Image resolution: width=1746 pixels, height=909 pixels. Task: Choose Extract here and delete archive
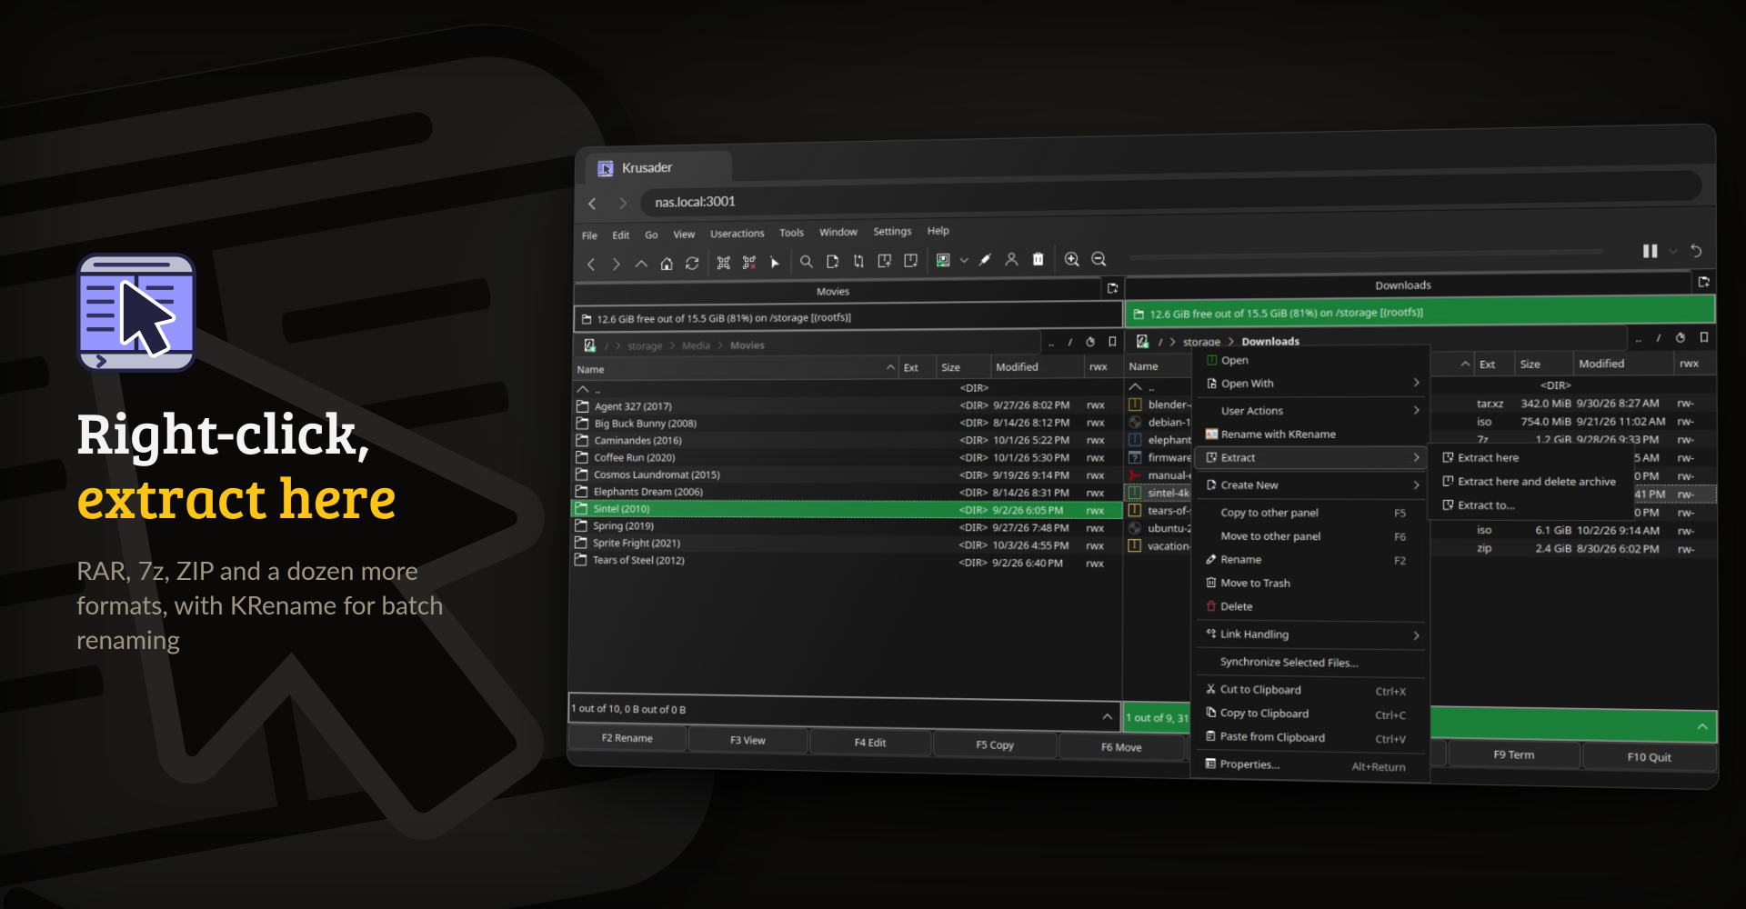(x=1531, y=481)
